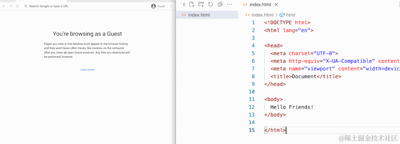400x144 pixels.
Task: Click the New File icon in explorer toolbar
Action: 192,4
